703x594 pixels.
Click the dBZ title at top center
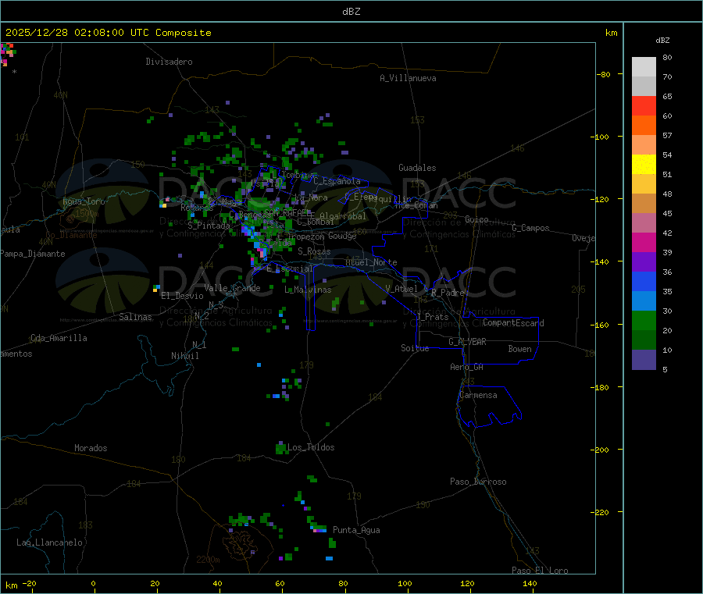pos(351,12)
